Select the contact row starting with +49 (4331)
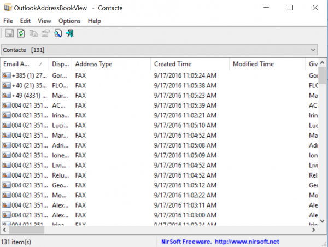 tap(25, 96)
